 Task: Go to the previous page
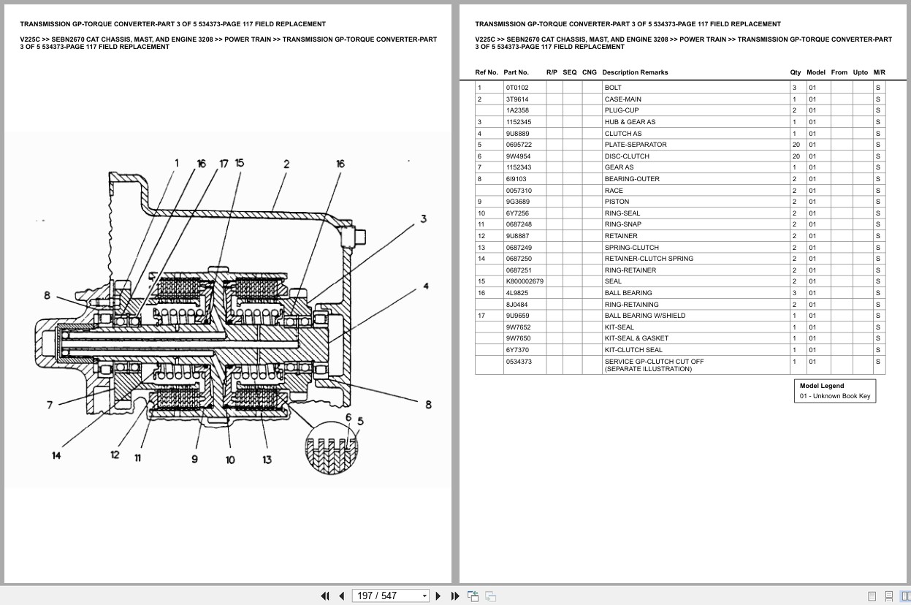(341, 596)
